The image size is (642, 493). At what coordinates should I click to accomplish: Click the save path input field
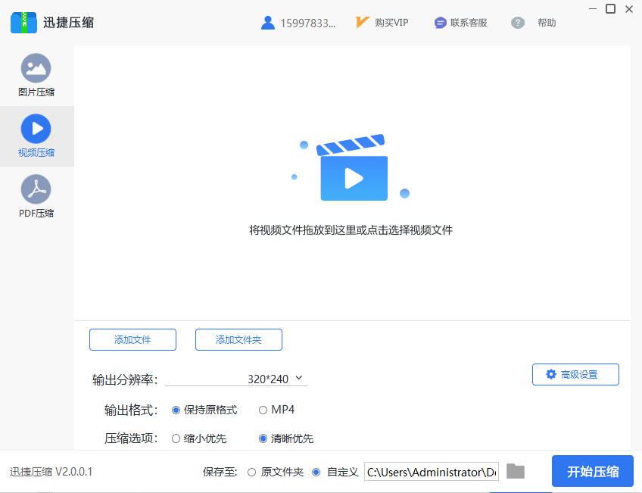coord(432,472)
